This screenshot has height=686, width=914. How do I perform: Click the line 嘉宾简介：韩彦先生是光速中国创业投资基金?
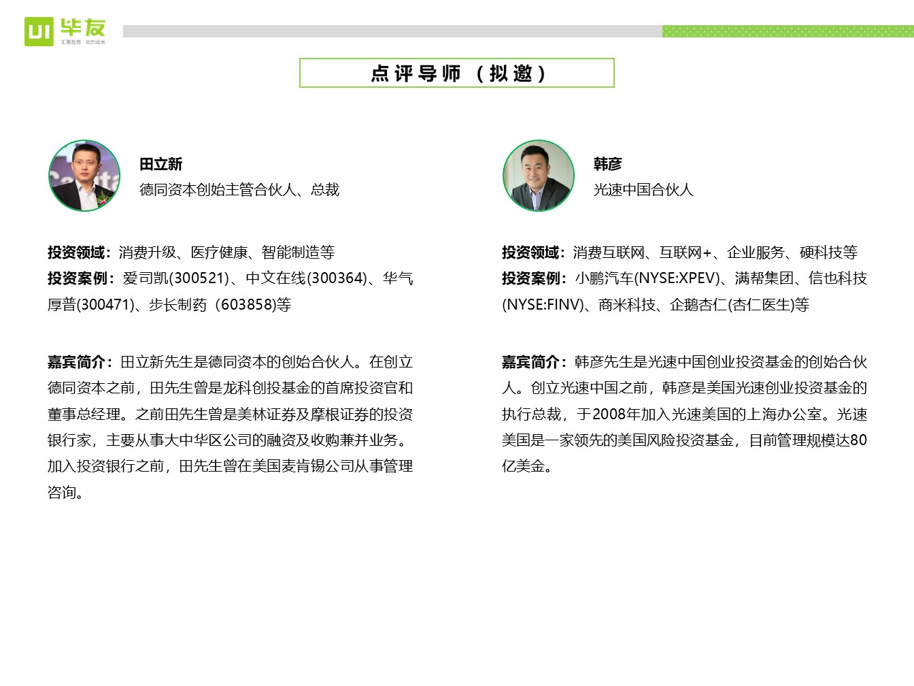685,362
